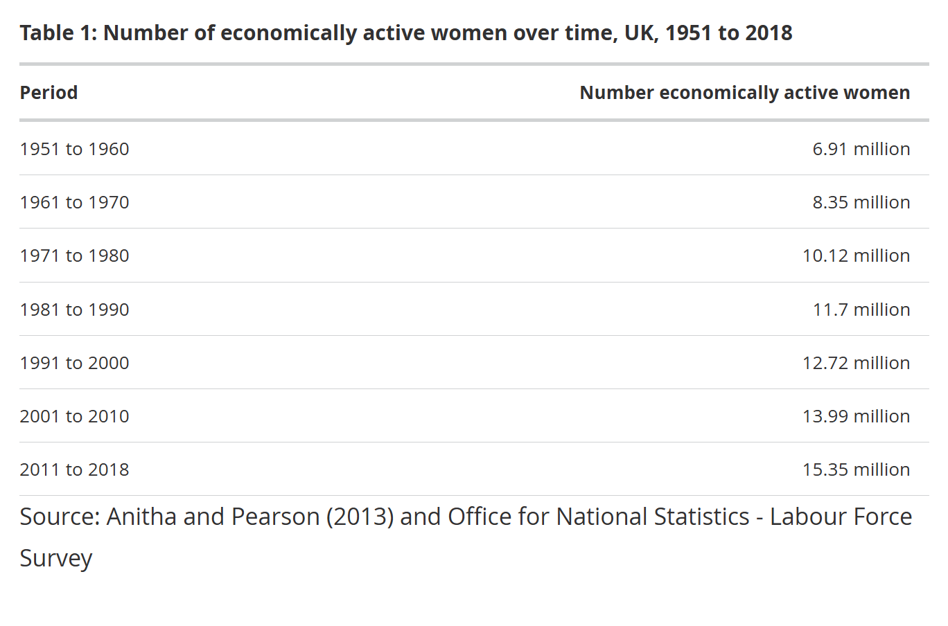Select the 2011 to 2018 period cell
The height and width of the screenshot is (626, 948).
(x=74, y=469)
